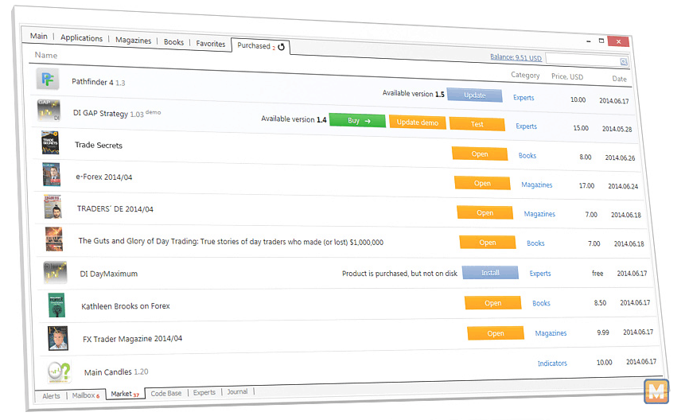Click the search input field
685x420 pixels.
583,60
